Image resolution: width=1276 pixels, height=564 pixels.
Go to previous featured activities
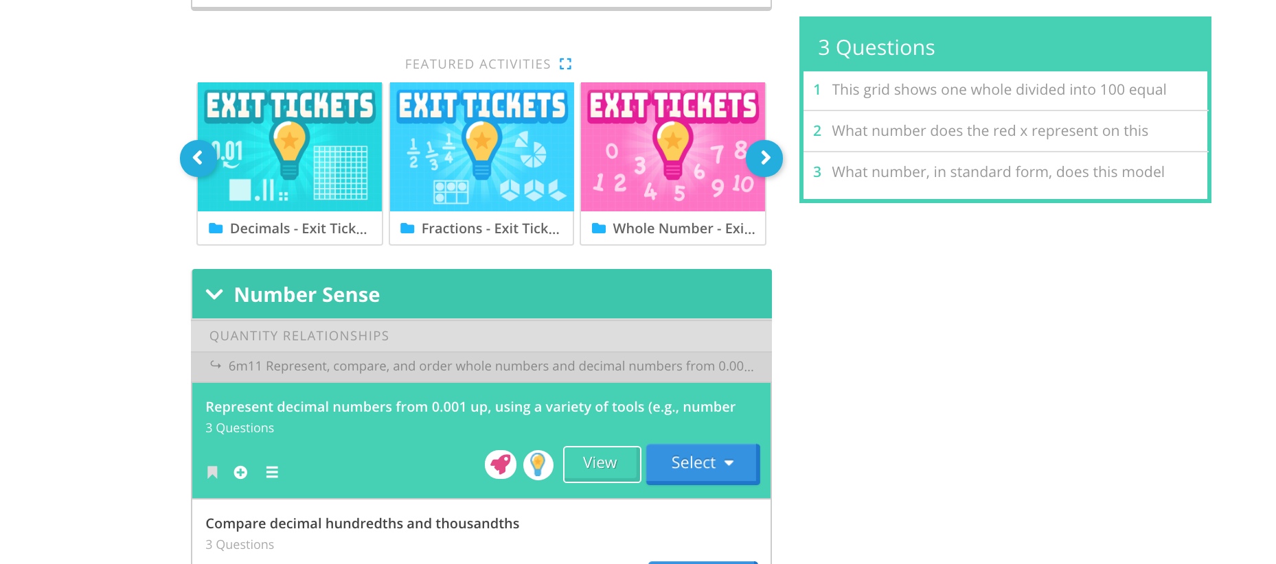[x=198, y=158]
